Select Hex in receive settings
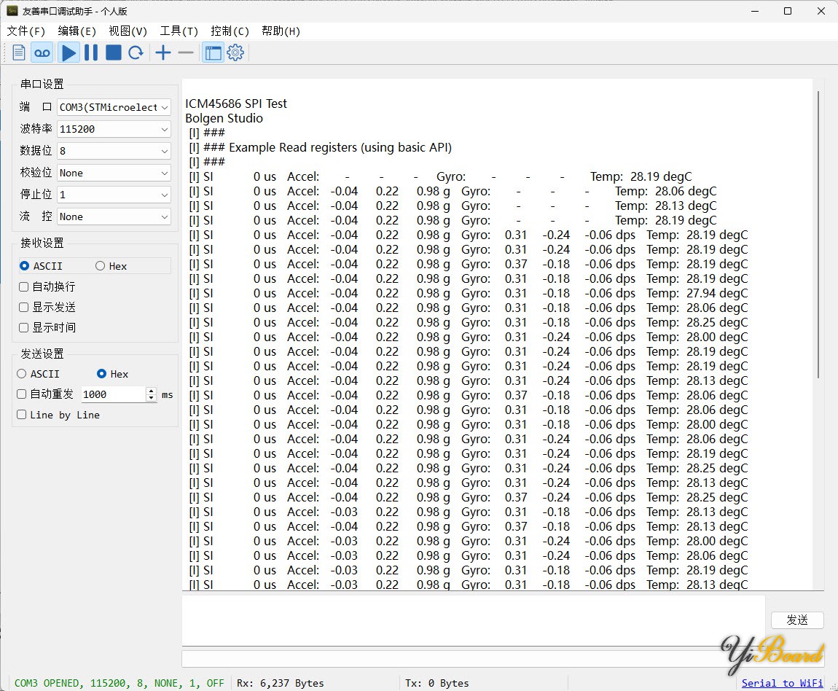This screenshot has width=838, height=691. tap(111, 266)
